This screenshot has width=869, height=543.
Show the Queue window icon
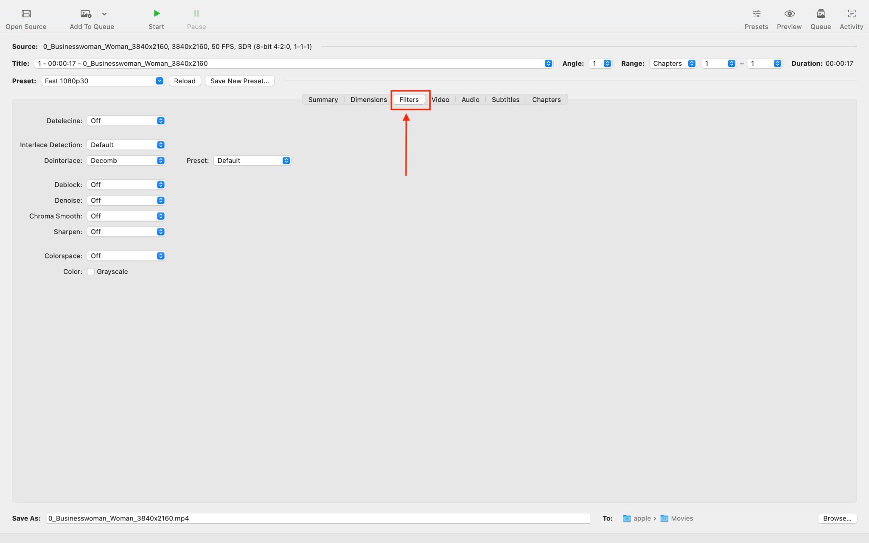(x=821, y=14)
